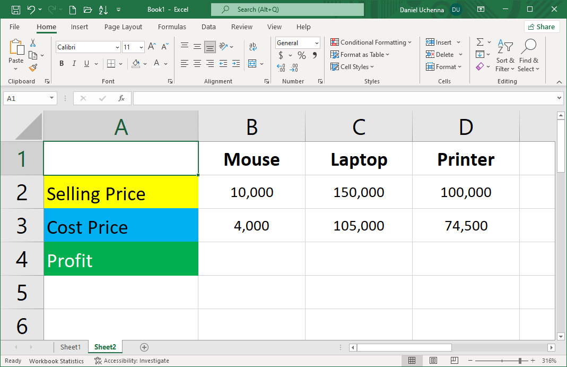
Task: Select the Wrap Text icon
Action: (253, 46)
